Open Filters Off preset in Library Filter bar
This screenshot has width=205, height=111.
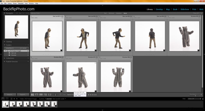click(x=197, y=13)
